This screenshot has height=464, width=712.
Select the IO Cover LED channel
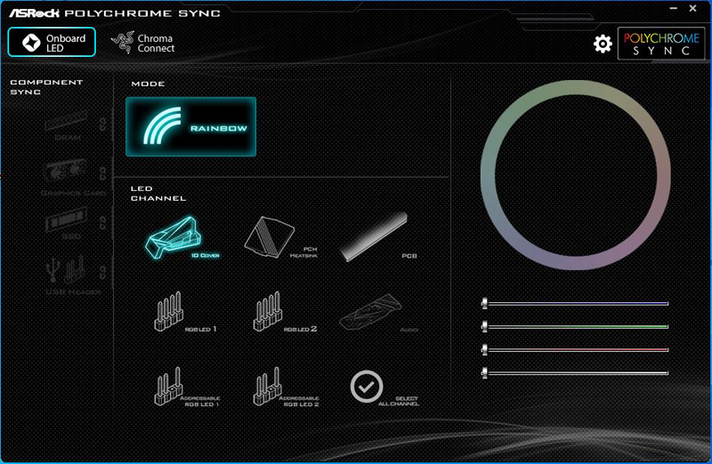coord(182,237)
